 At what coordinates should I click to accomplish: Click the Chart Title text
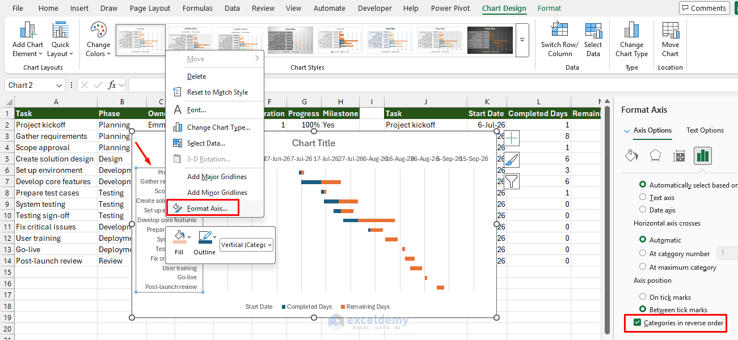tap(314, 143)
